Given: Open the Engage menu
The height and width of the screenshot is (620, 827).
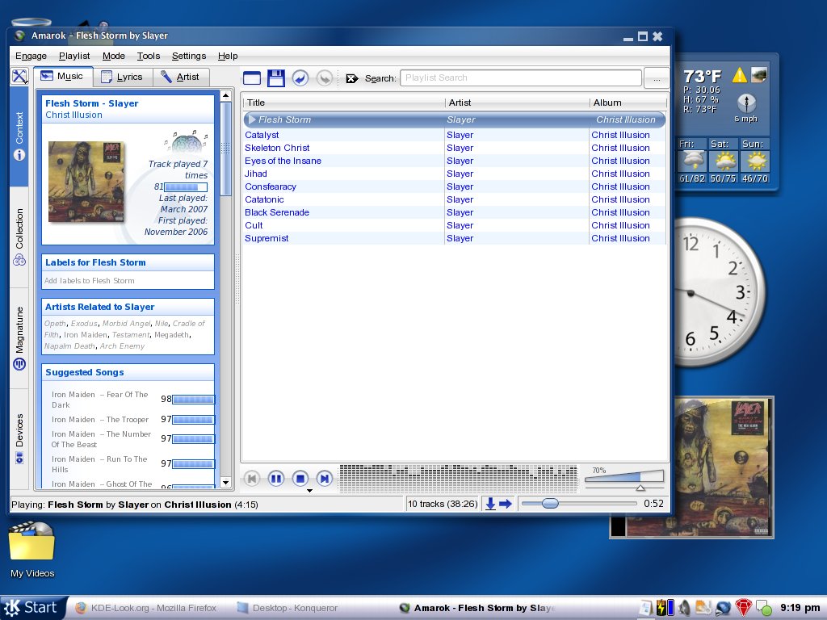Looking at the screenshot, I should [31, 56].
